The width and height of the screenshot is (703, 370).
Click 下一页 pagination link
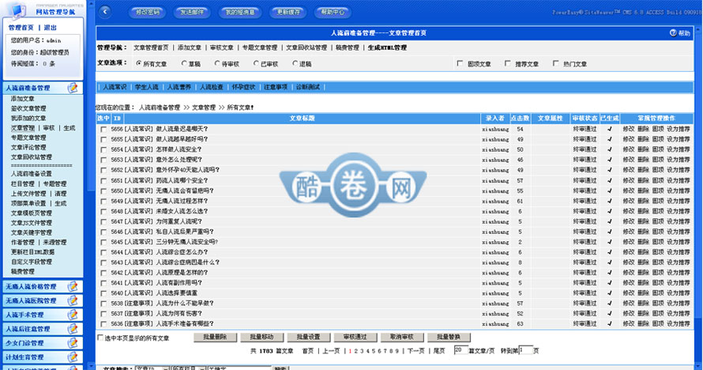(415, 351)
